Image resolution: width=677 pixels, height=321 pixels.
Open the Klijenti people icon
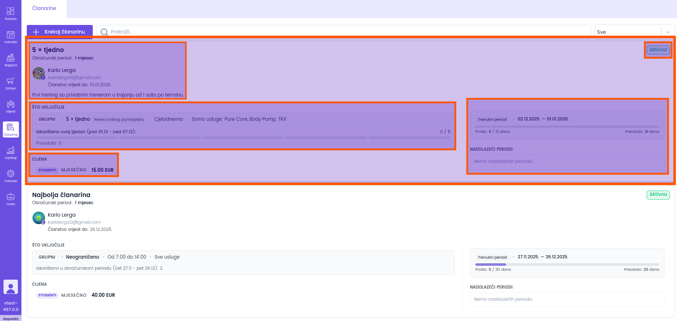(x=10, y=106)
